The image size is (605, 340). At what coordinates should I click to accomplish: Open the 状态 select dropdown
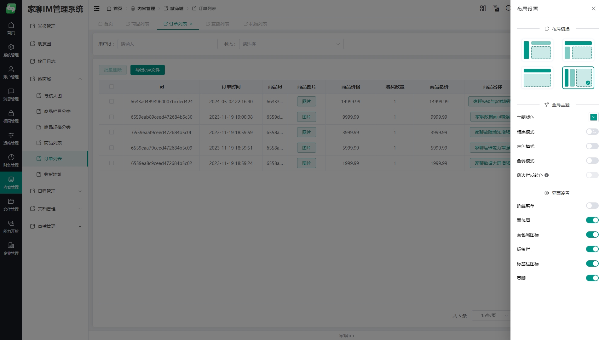tap(291, 44)
